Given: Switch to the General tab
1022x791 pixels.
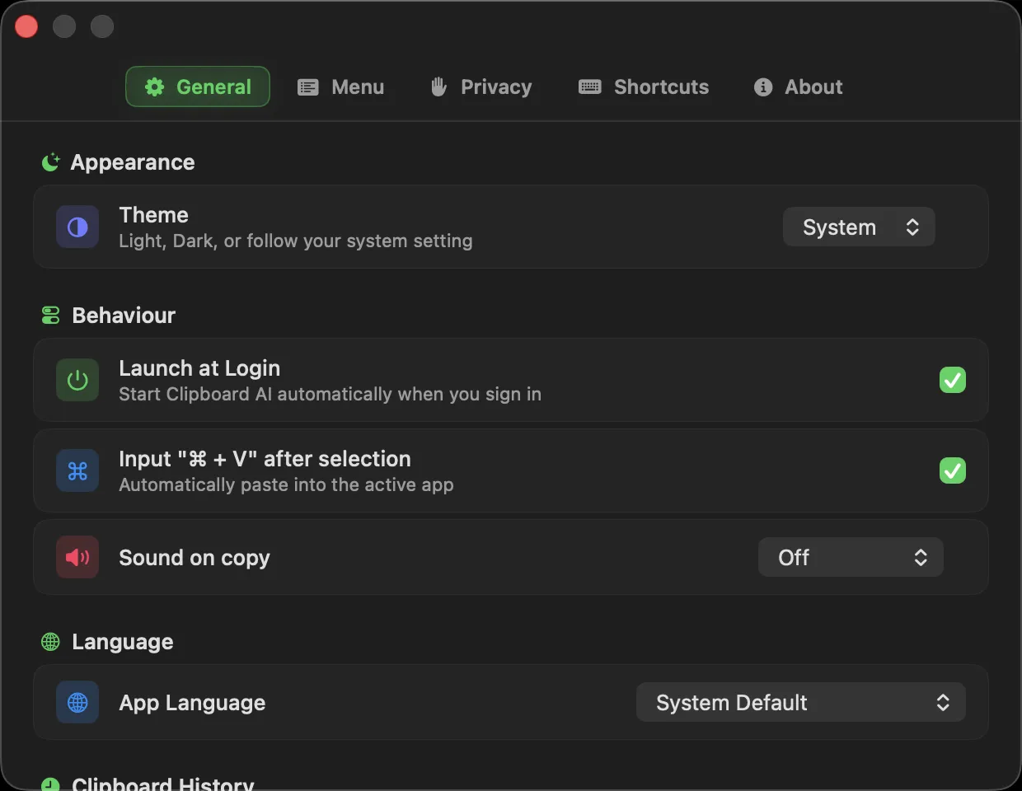Looking at the screenshot, I should coord(198,87).
